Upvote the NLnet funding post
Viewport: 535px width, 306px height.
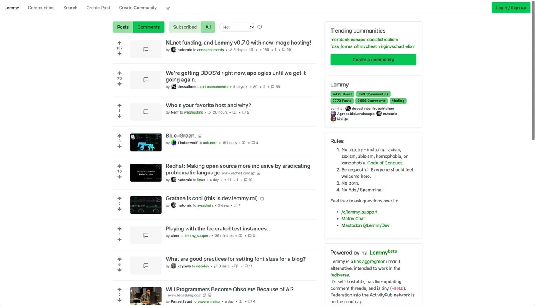pos(120,43)
